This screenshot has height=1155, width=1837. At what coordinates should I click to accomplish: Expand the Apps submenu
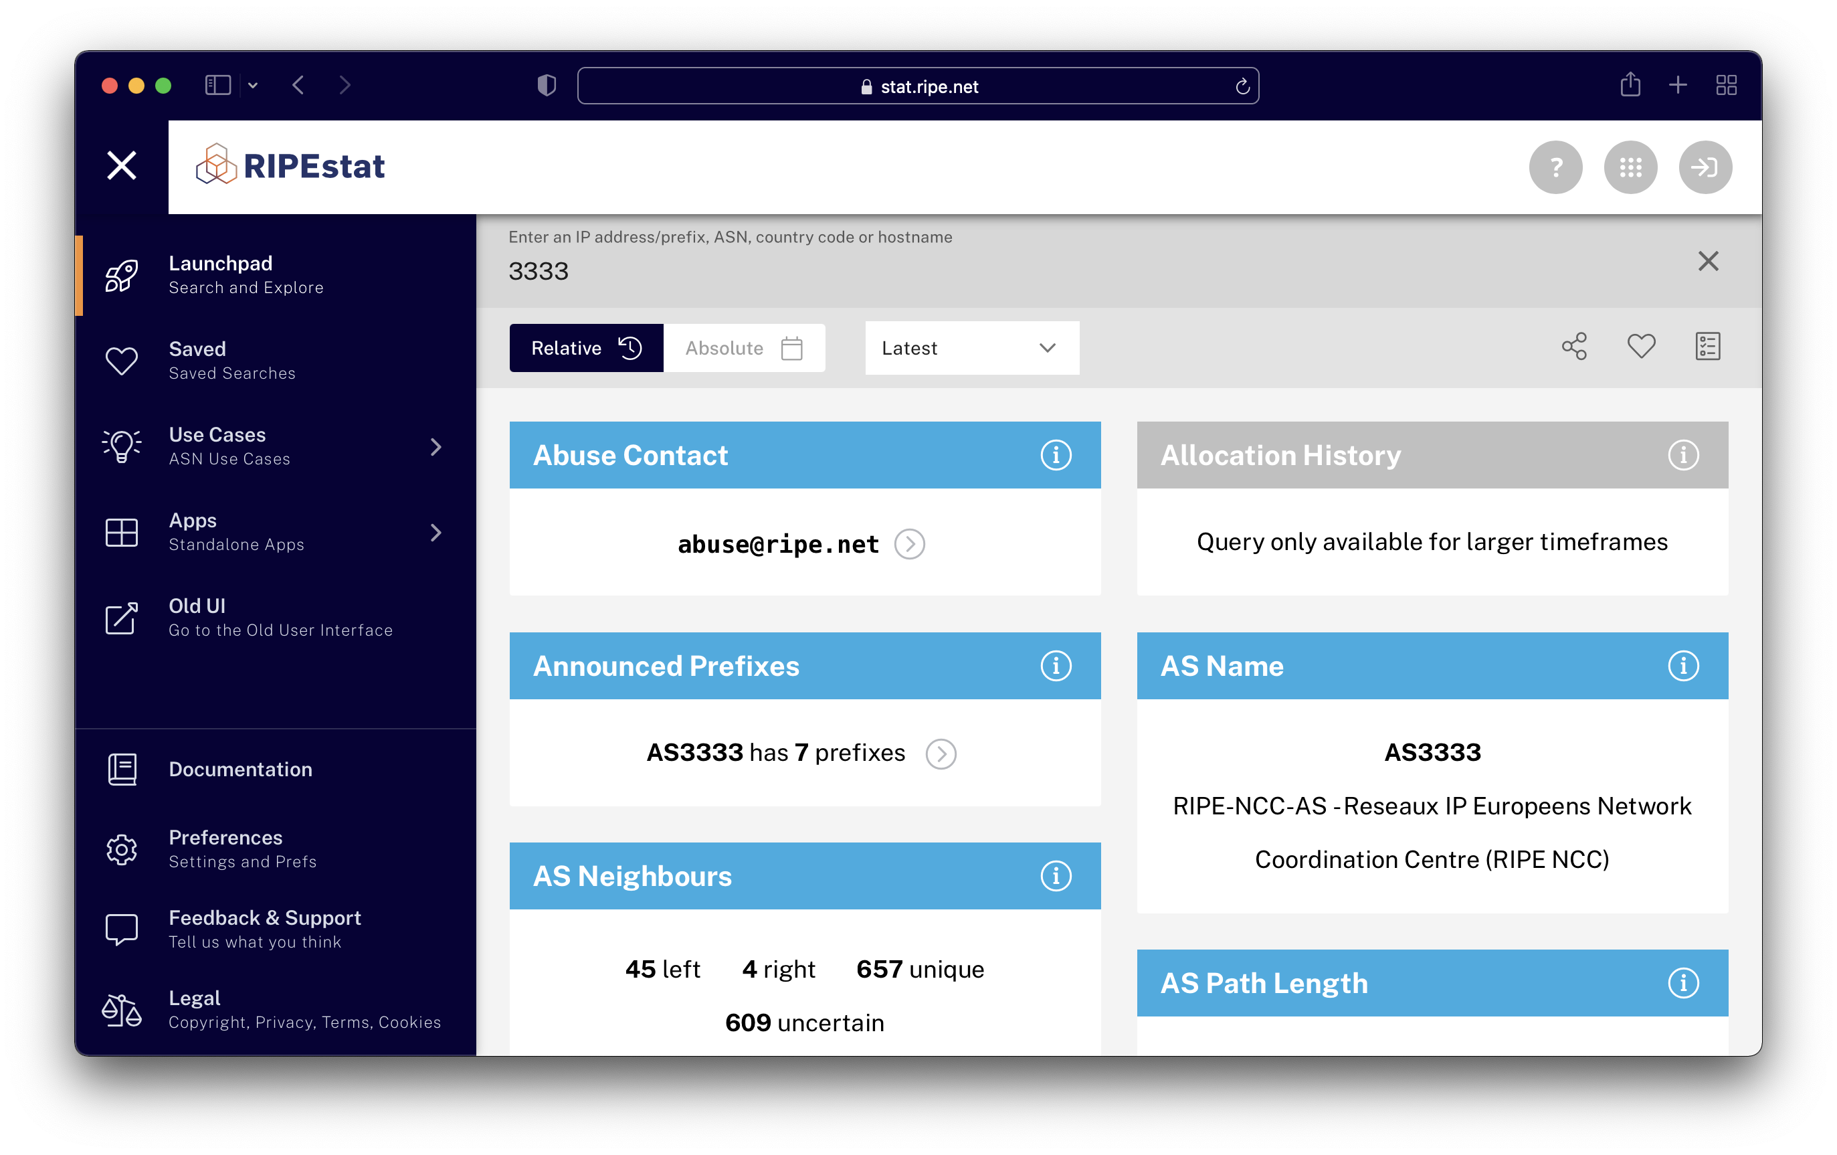coord(436,533)
